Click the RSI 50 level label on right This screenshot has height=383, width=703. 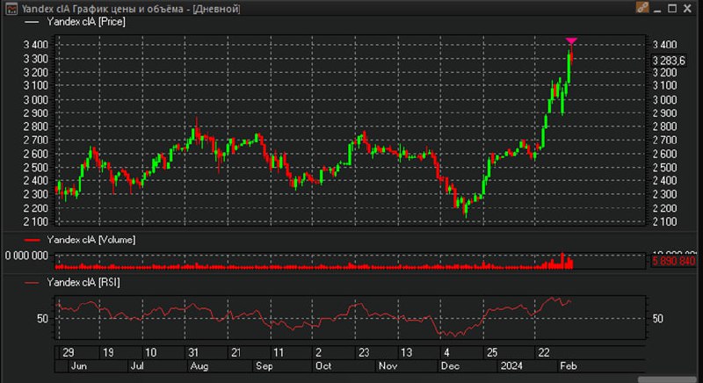click(657, 319)
